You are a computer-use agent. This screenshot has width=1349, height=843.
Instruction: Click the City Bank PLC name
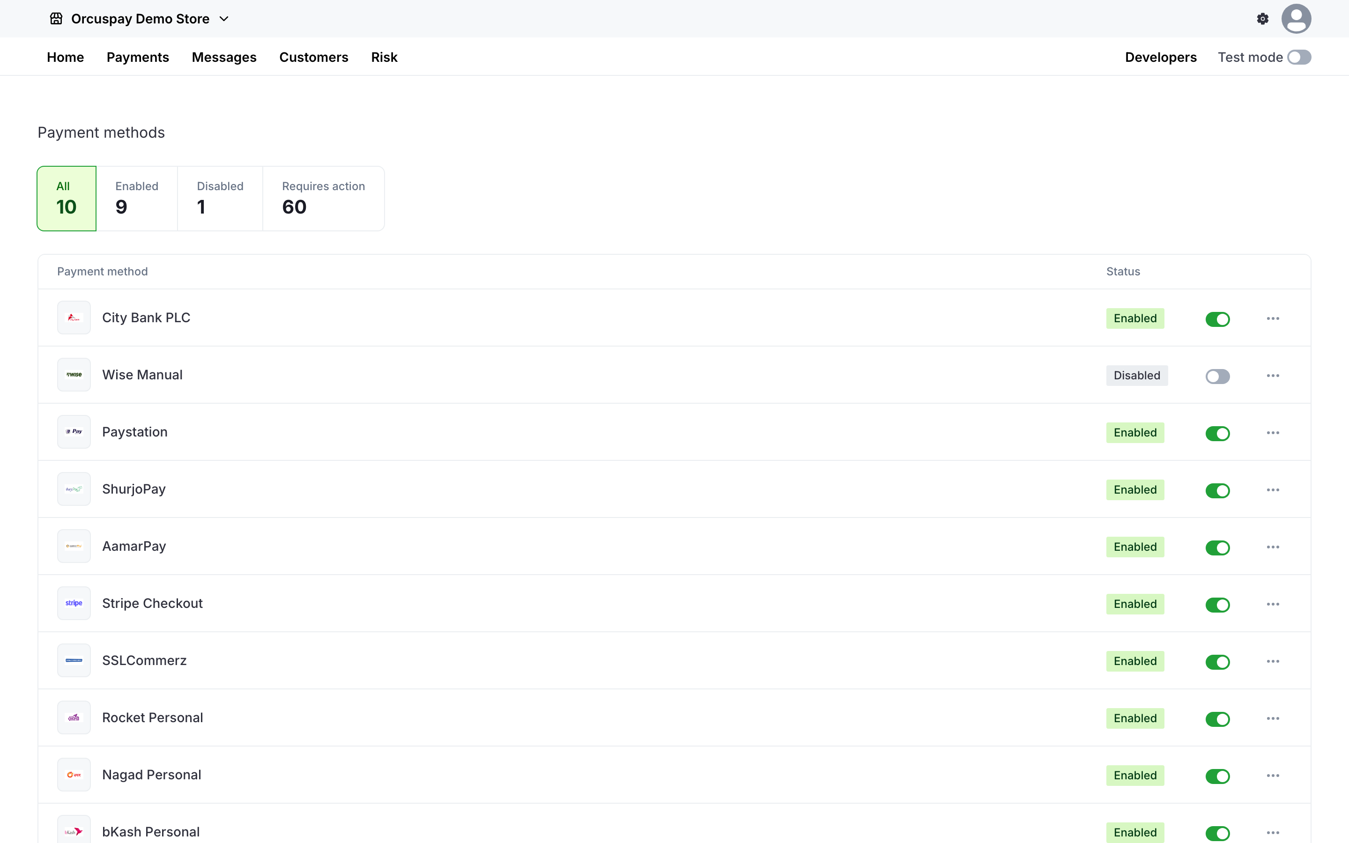(x=146, y=318)
